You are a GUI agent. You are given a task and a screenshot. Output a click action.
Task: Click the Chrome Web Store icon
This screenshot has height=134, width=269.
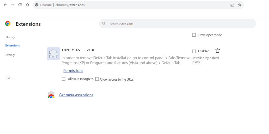click(x=51, y=95)
